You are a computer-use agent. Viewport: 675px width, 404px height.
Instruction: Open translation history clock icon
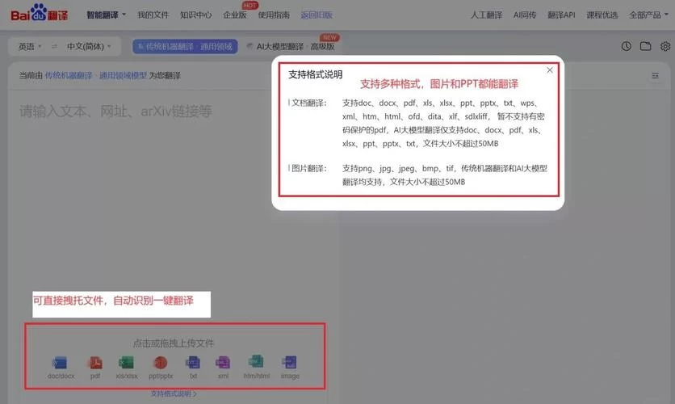tap(627, 46)
